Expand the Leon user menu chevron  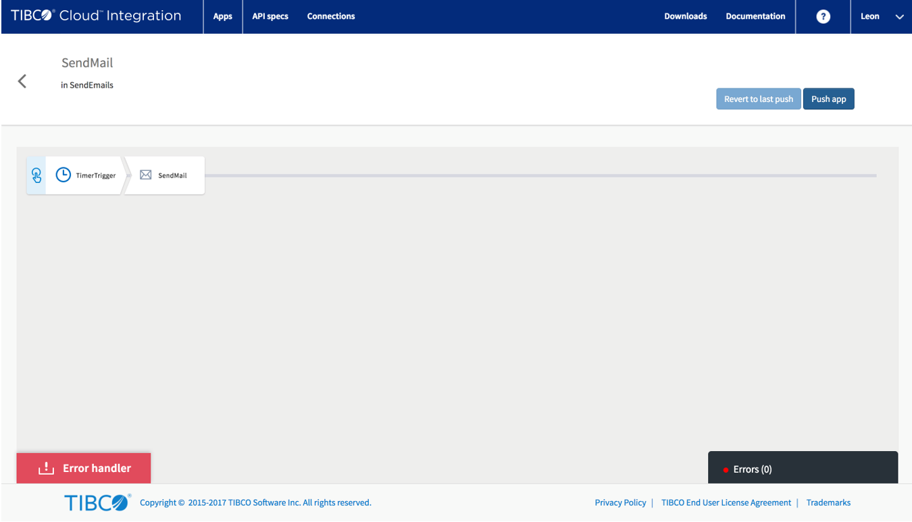[x=899, y=17]
